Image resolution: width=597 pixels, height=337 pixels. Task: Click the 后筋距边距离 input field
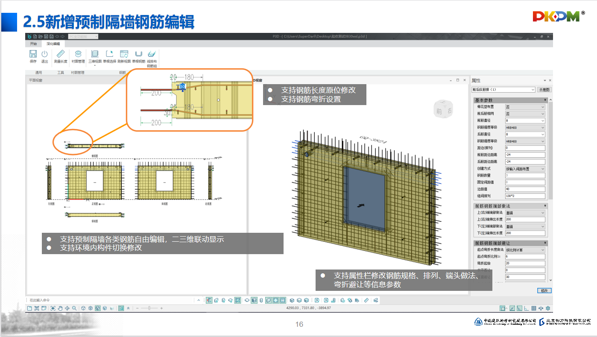point(525,161)
